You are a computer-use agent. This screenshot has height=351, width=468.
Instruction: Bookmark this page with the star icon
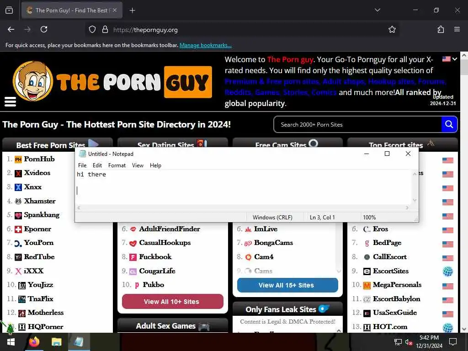pos(392,30)
